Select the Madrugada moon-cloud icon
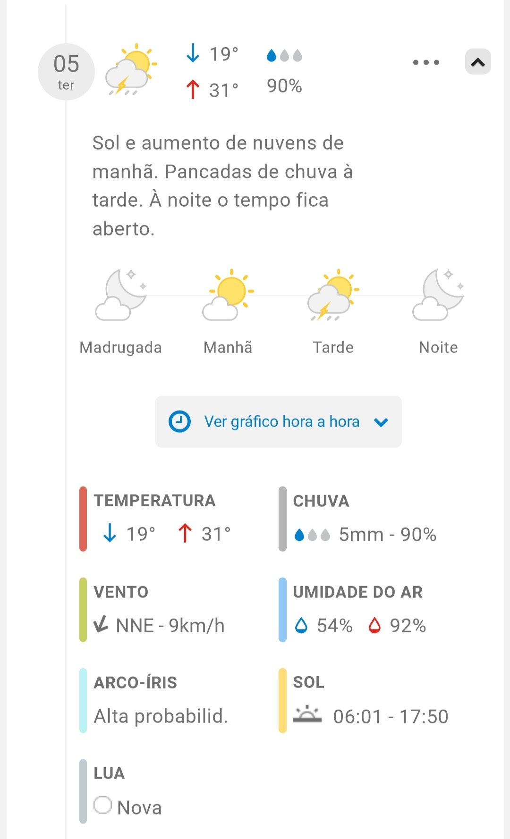The image size is (510, 839). tap(121, 295)
